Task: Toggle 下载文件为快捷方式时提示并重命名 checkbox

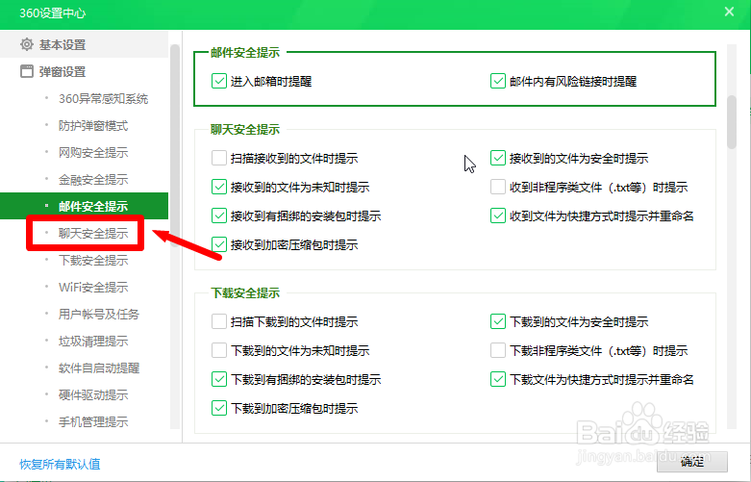Action: pyautogui.click(x=498, y=379)
